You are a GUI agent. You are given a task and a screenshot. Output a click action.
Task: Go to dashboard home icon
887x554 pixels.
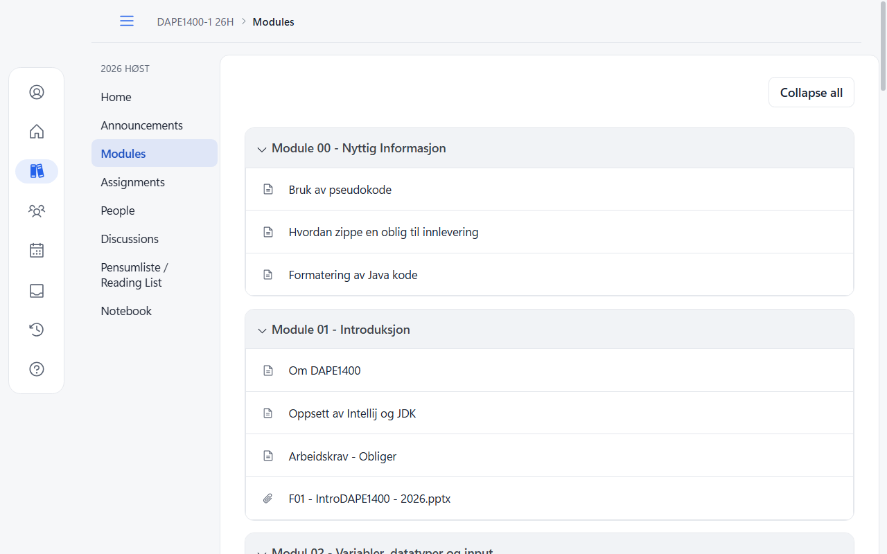click(37, 132)
